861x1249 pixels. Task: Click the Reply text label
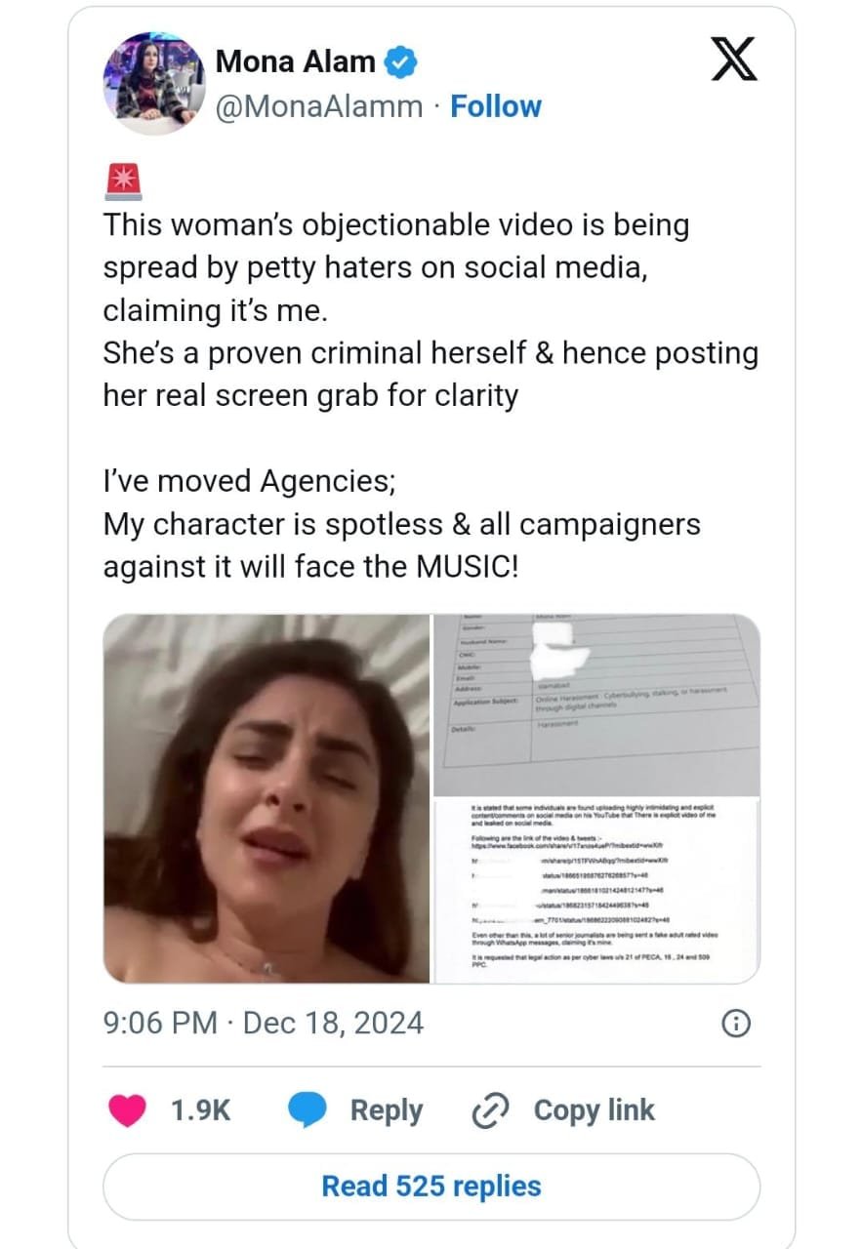tap(387, 1110)
